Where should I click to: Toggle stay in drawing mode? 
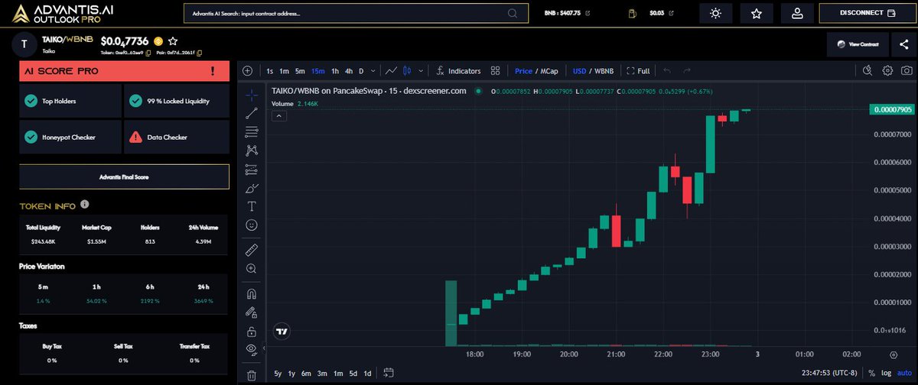click(252, 312)
